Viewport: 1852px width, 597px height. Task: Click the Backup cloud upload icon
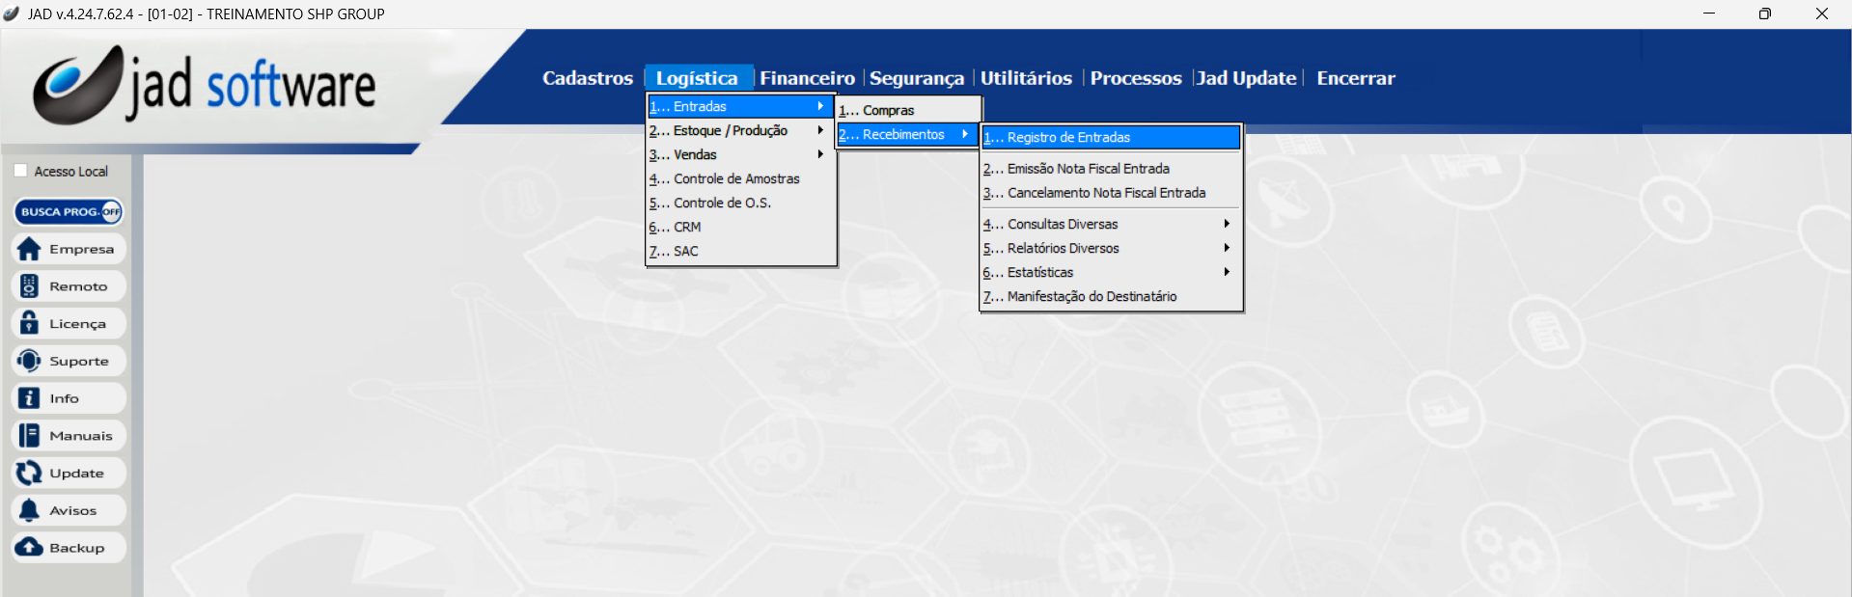[30, 548]
